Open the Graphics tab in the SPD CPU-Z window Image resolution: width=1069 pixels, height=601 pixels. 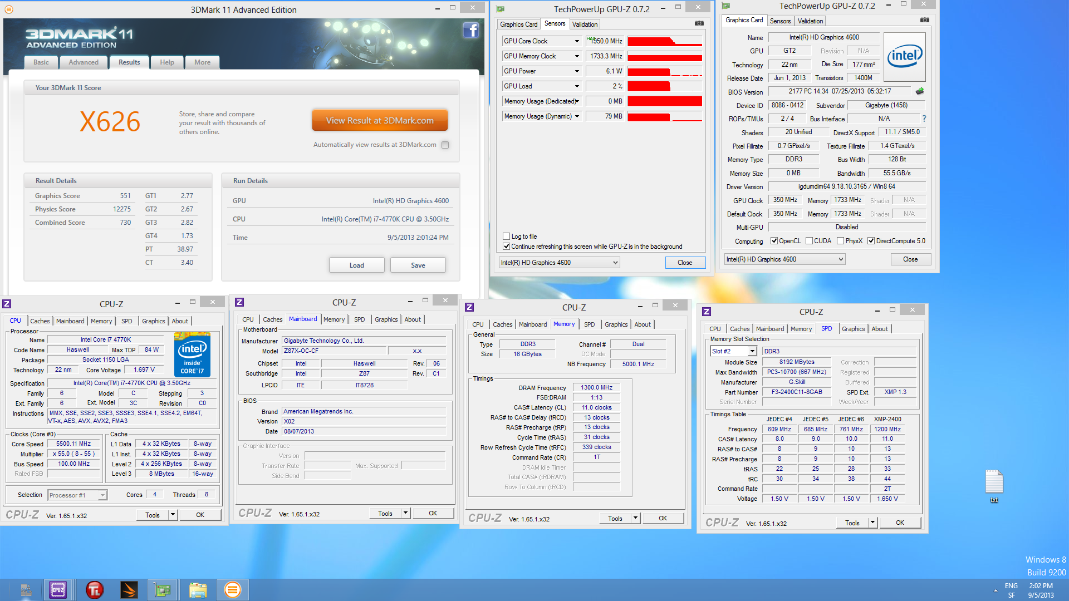[853, 329]
